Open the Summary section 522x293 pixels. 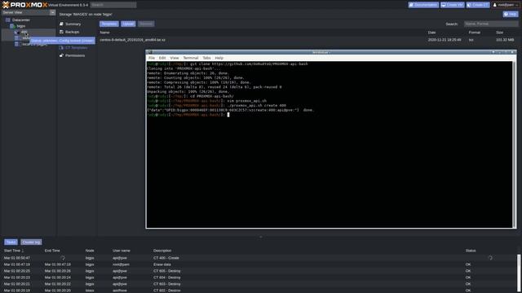point(73,24)
